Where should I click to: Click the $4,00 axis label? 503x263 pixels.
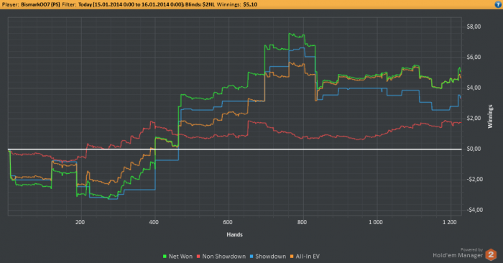pos(474,88)
